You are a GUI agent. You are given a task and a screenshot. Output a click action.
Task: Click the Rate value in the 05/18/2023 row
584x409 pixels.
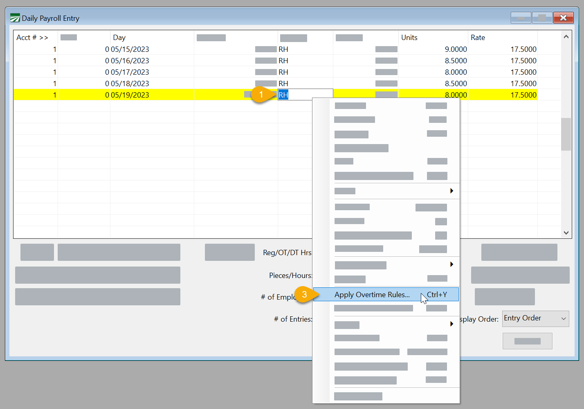pyautogui.click(x=523, y=84)
